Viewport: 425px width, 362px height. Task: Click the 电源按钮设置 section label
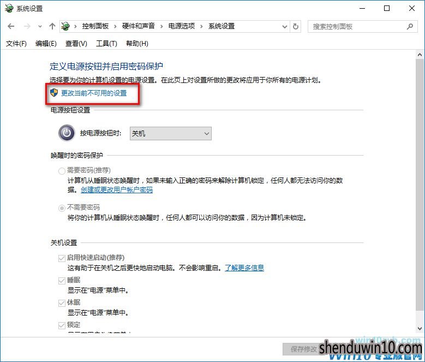pyautogui.click(x=70, y=110)
